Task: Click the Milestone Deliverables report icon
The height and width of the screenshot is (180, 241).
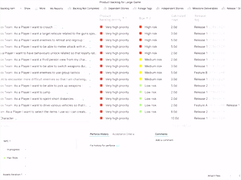Action: coord(190,8)
